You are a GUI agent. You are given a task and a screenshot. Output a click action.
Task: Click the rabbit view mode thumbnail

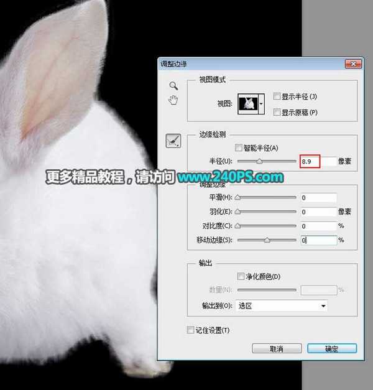click(247, 103)
